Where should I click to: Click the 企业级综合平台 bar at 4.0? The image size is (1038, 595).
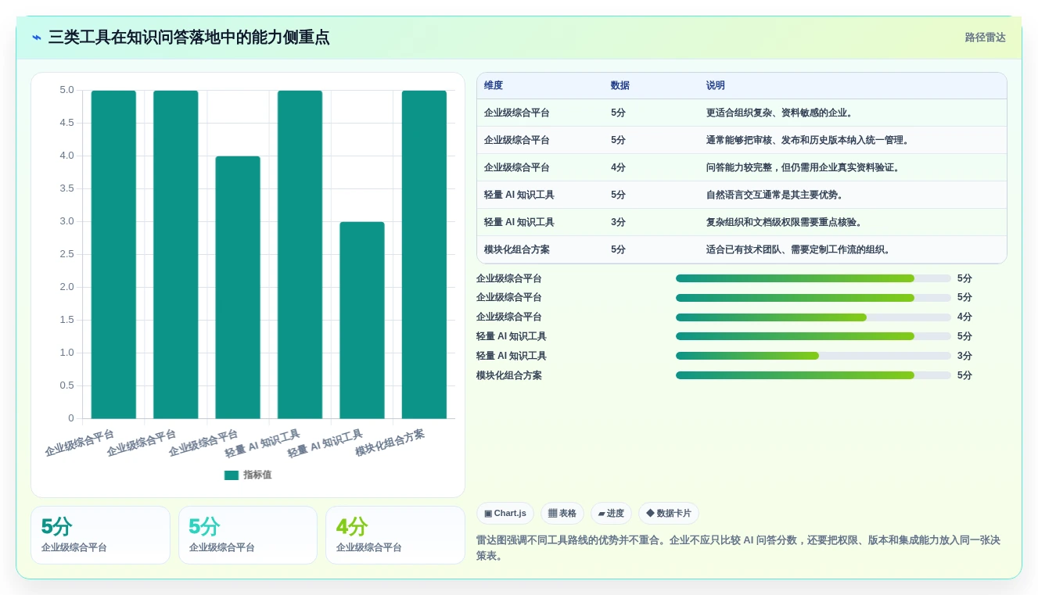point(238,287)
